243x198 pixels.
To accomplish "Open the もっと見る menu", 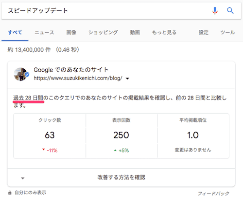I will tap(164, 32).
